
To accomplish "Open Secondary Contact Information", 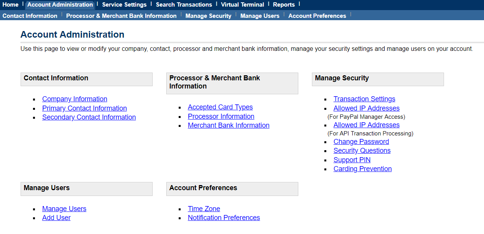I will [x=89, y=117].
